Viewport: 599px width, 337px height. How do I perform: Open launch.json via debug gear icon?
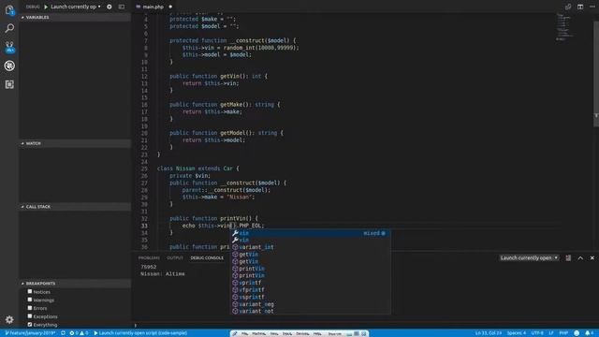[x=110, y=7]
